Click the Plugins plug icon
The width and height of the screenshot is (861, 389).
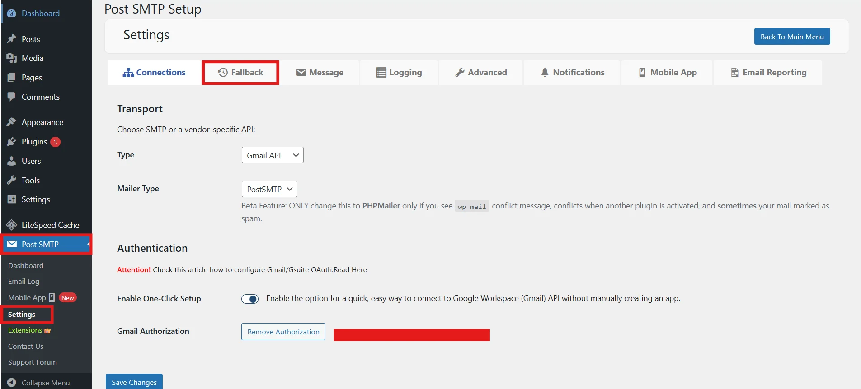pos(12,142)
